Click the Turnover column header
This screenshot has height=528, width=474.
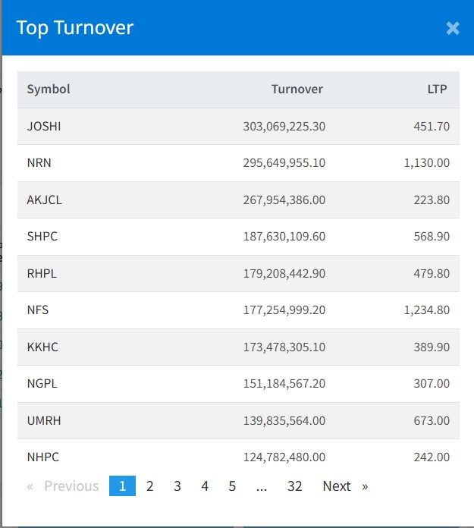(x=297, y=90)
